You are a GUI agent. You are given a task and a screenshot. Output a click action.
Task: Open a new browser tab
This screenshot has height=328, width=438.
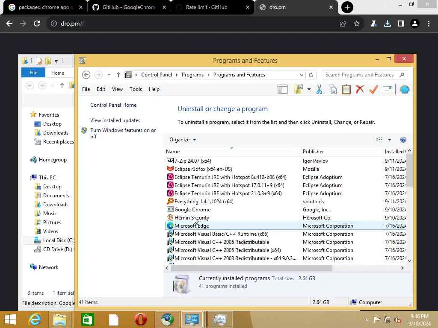pos(347,7)
